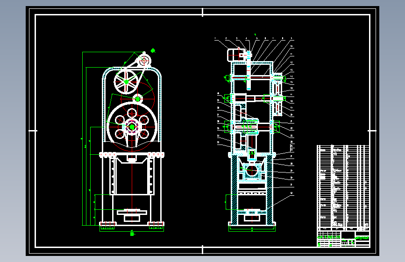Click the rectangular slider block in front view
Image resolution: width=405 pixels, height=262 pixels.
(132, 176)
